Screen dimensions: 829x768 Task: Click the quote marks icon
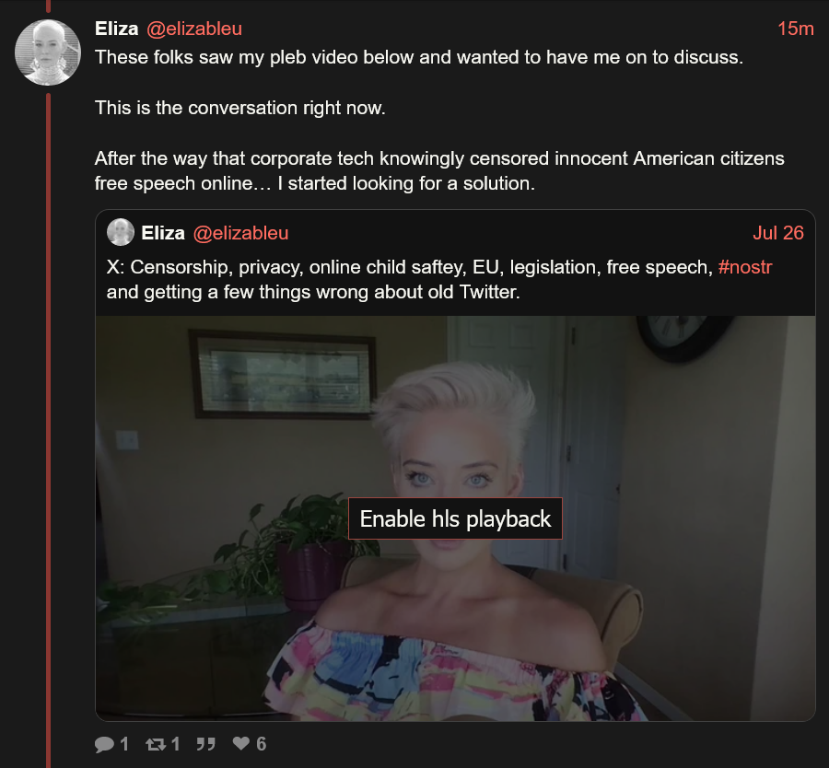click(205, 744)
